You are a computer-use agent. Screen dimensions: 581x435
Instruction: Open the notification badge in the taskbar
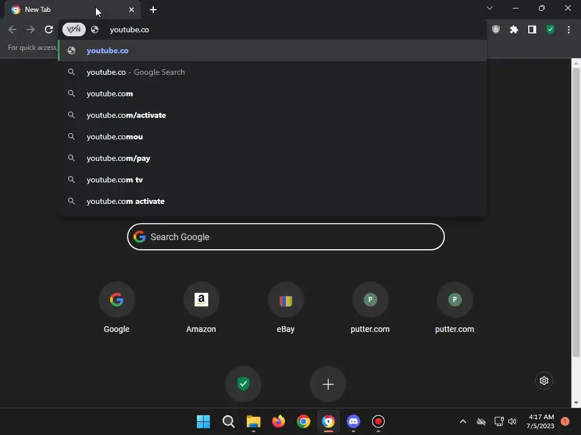point(565,421)
